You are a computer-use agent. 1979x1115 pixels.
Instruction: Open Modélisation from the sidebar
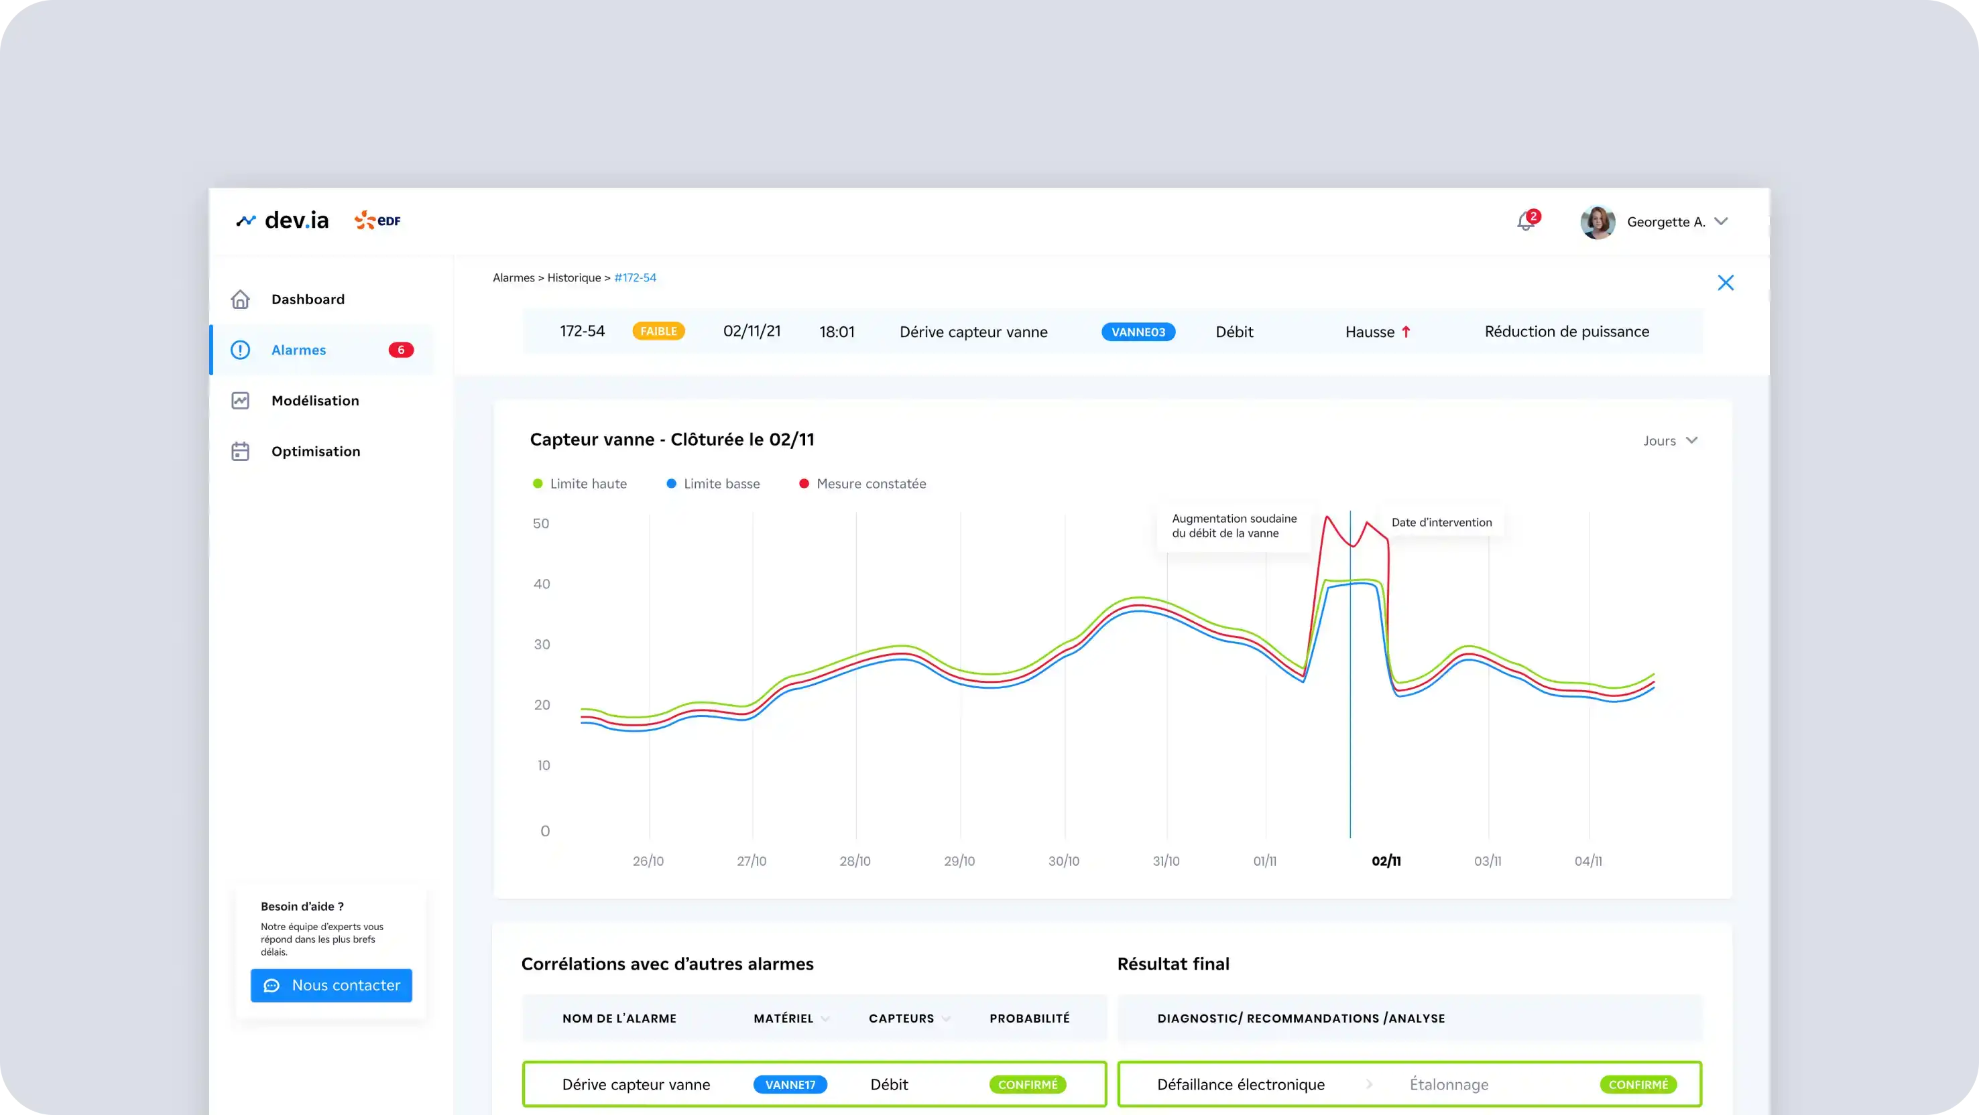coord(315,400)
